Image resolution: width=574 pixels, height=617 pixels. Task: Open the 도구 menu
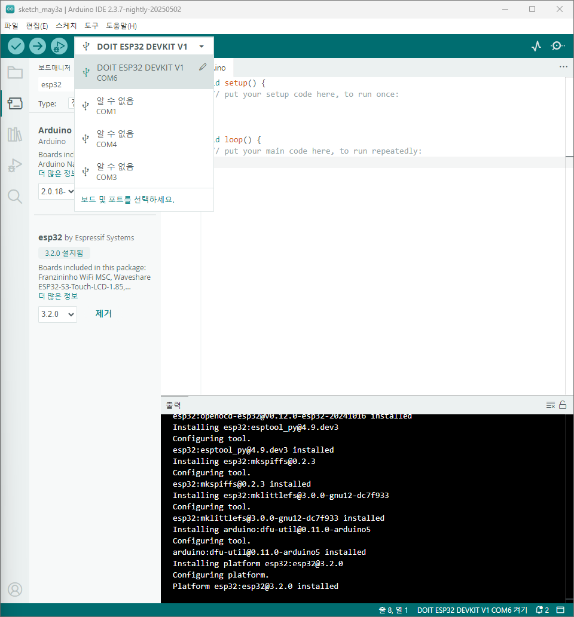(91, 26)
